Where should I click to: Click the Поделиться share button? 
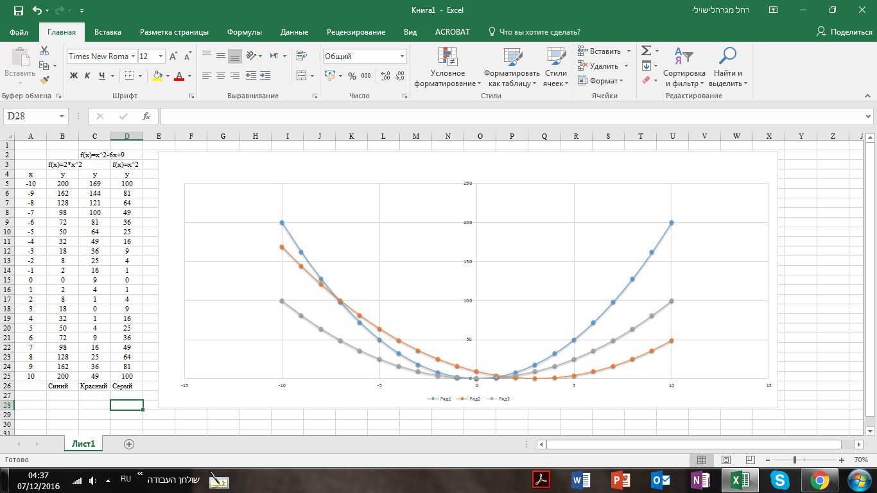(844, 32)
